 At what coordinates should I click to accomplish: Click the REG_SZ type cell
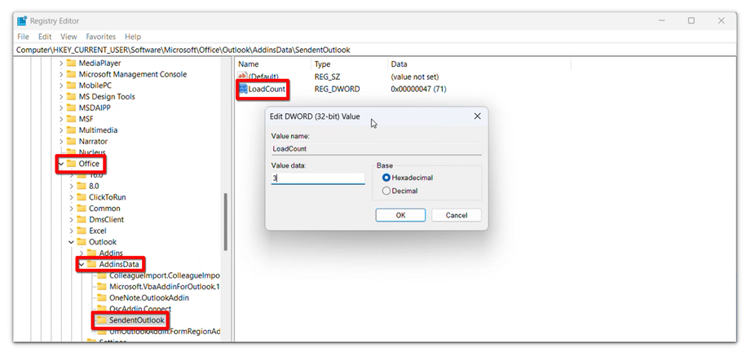click(x=327, y=77)
